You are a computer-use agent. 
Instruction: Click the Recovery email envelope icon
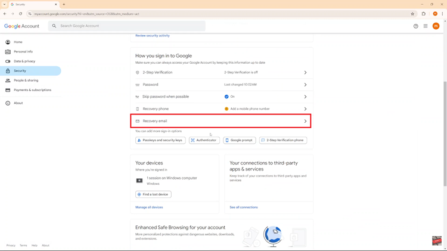coord(138,121)
